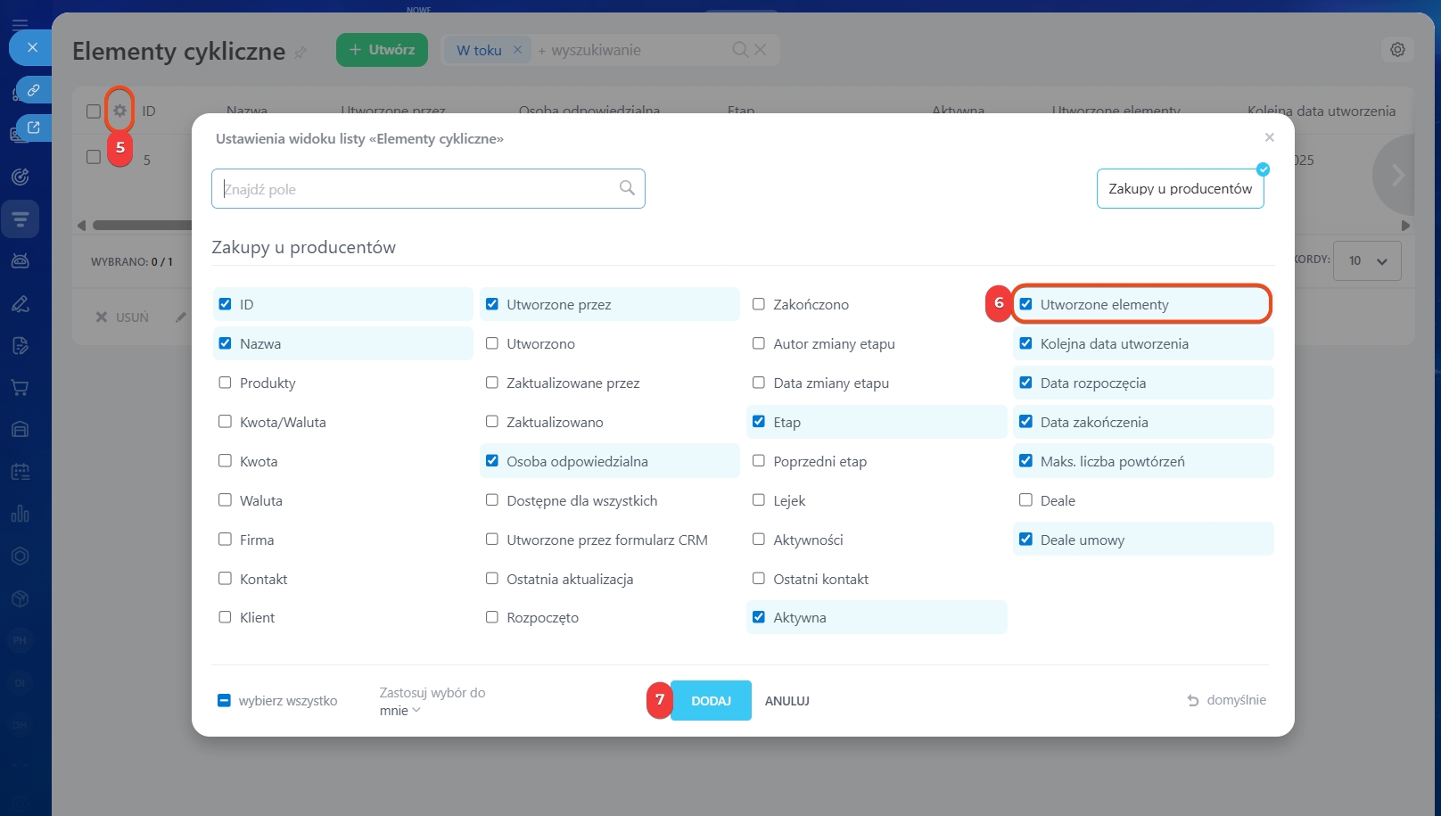Tick the Kwota/Waluta checkbox
This screenshot has width=1441, height=816.
(225, 422)
